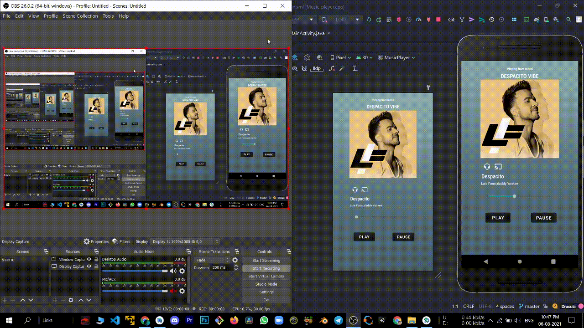Open the master git branch widget

click(529, 307)
